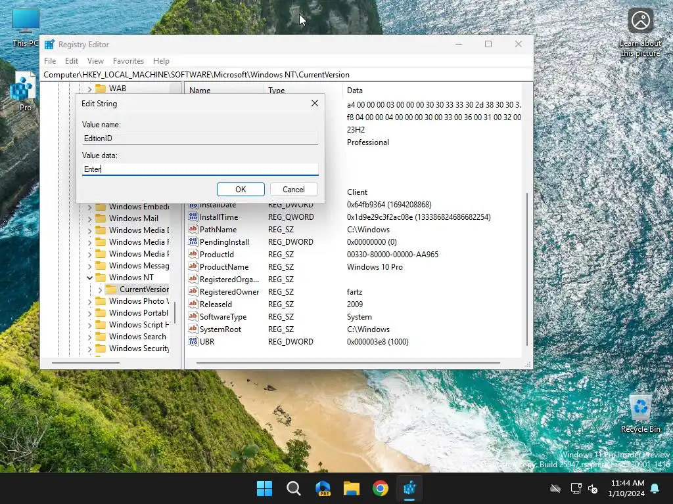Click the Registry Editor taskbar icon
Screen dimensions: 673x504
409,488
